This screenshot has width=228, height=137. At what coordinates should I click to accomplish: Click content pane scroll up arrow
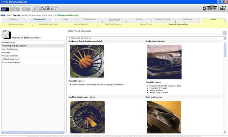[225, 38]
